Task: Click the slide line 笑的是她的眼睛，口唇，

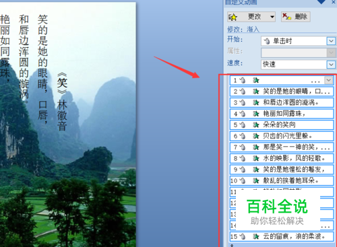Action: pyautogui.click(x=42, y=69)
